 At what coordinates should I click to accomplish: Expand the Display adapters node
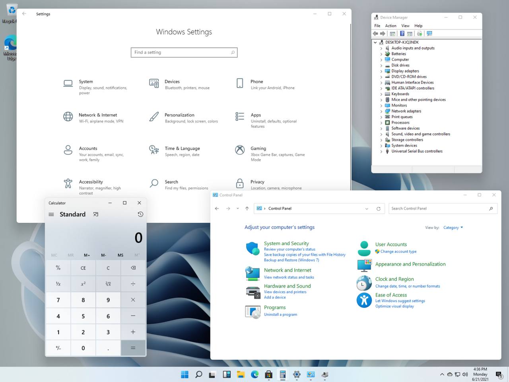[381, 71]
